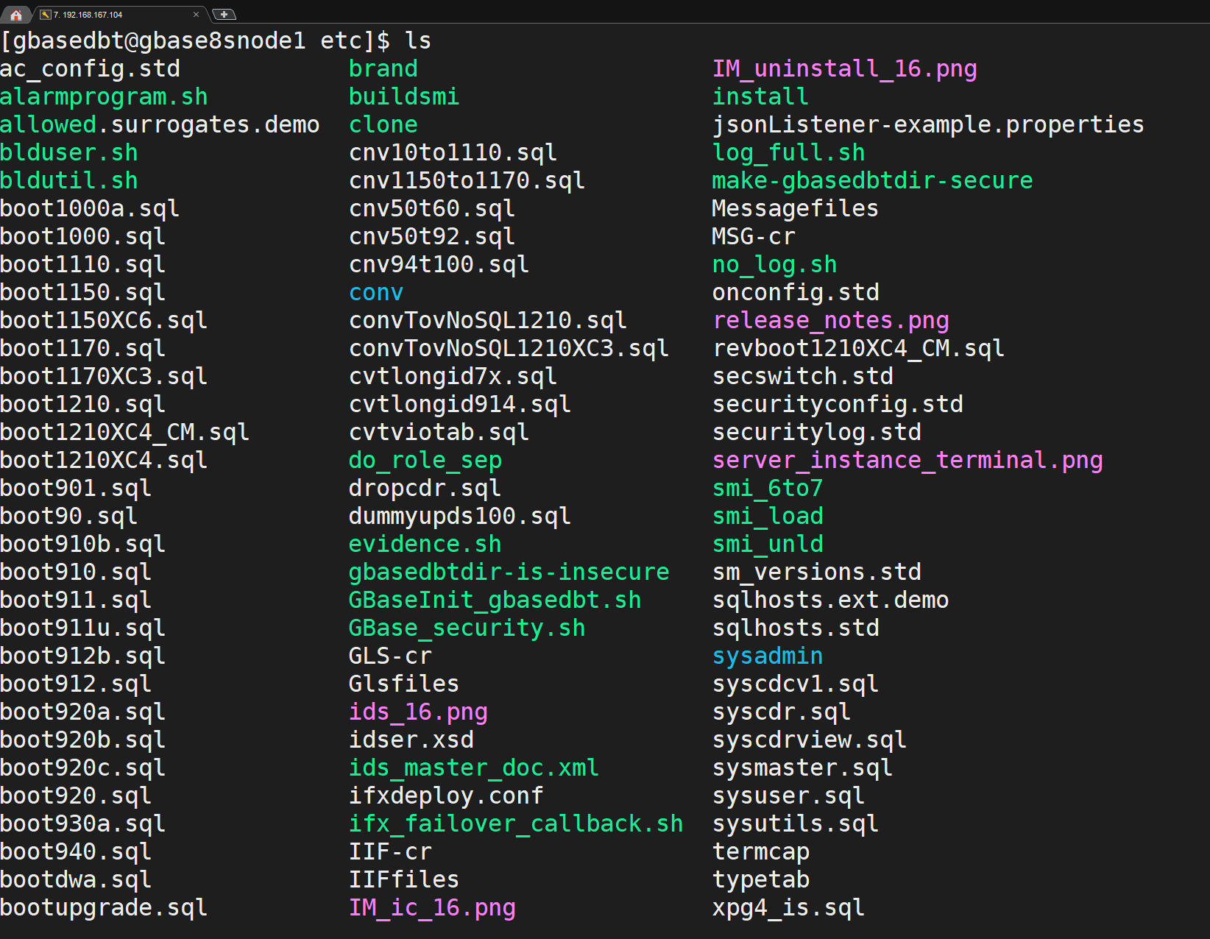The image size is (1210, 939).
Task: Click dropcdr.sql file name
Action: 425,489
